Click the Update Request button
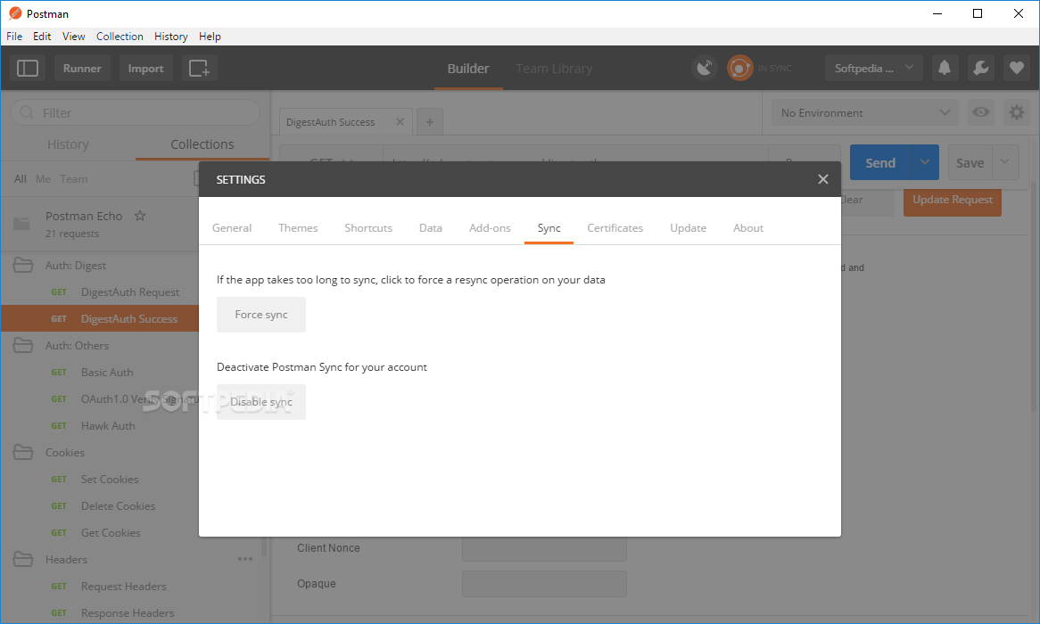 [x=953, y=200]
